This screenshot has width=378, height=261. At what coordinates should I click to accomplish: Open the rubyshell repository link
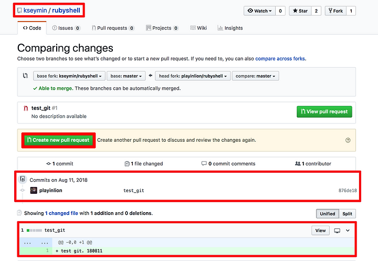66,11
